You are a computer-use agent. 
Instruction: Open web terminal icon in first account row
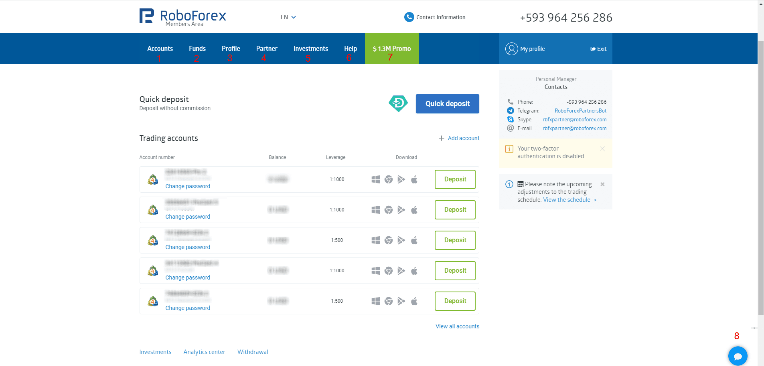388,179
